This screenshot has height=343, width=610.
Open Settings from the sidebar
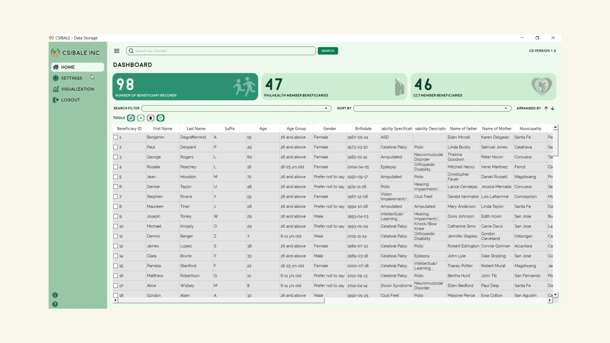click(x=71, y=78)
